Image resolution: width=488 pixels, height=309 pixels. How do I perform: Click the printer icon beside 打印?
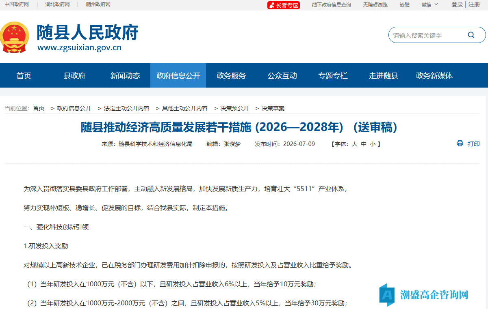pos(460,144)
